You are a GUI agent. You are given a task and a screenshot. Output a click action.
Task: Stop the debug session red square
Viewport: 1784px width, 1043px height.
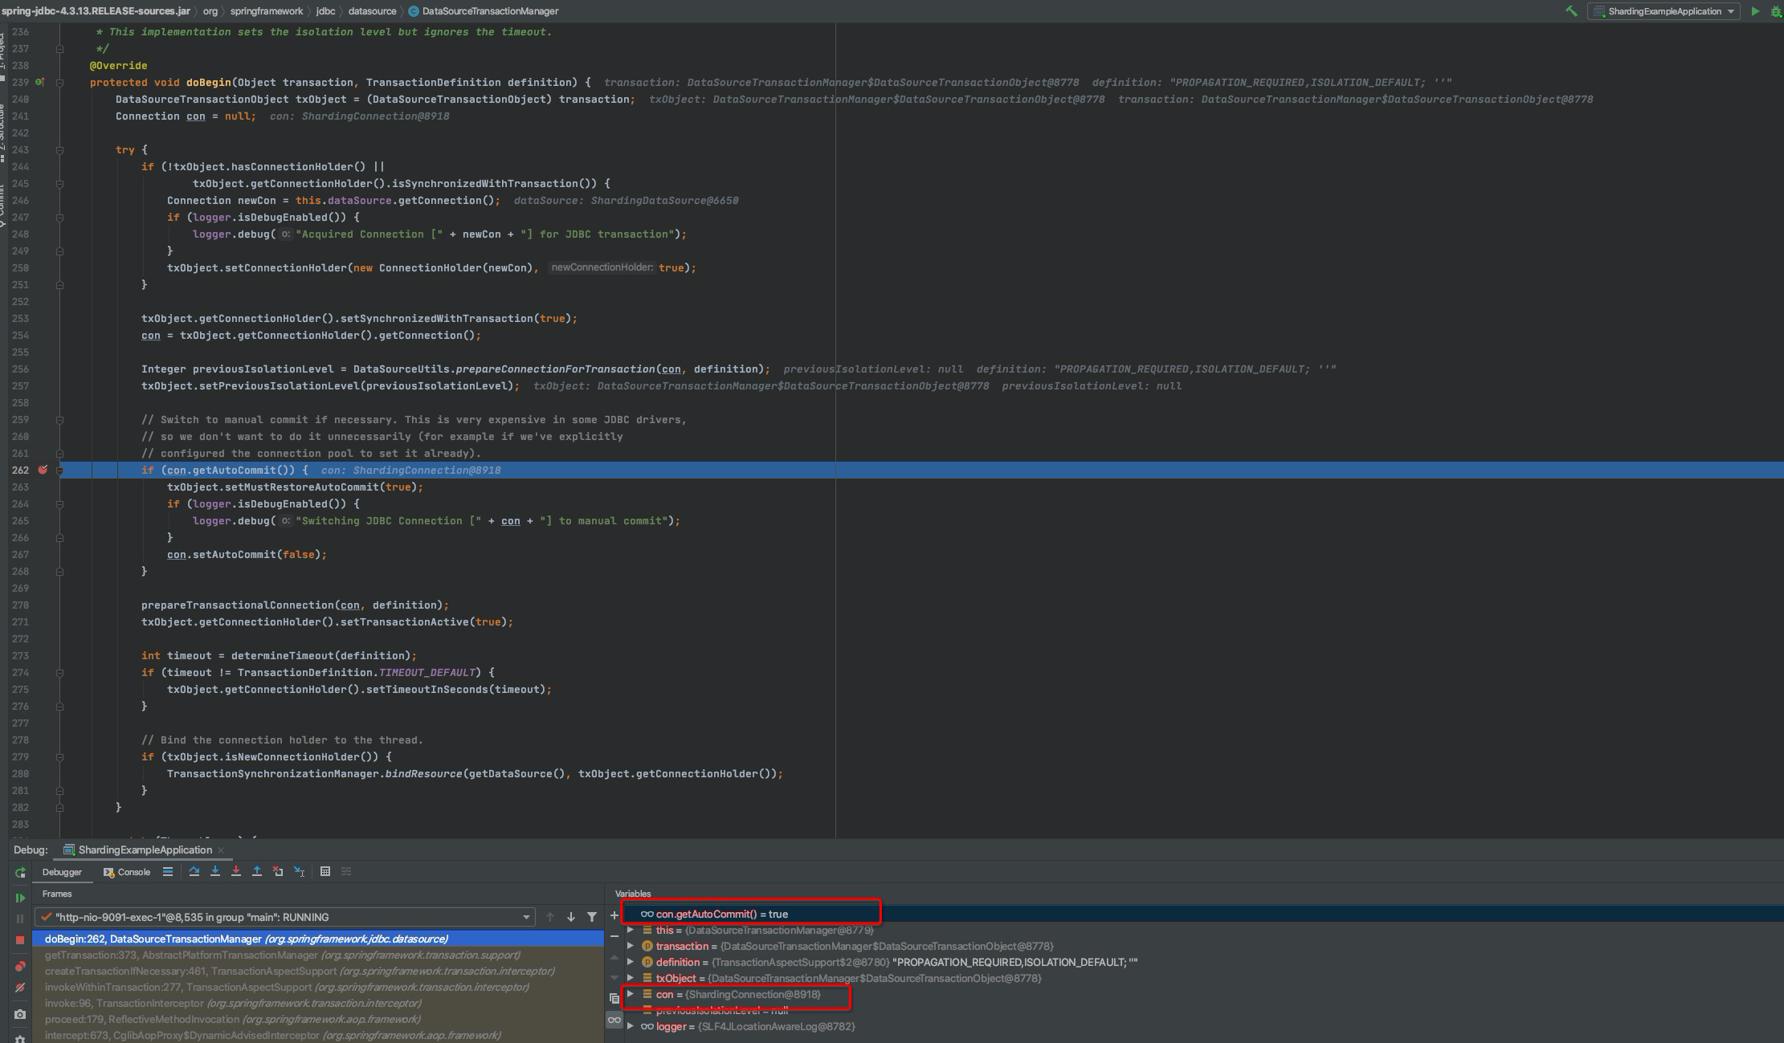(20, 939)
